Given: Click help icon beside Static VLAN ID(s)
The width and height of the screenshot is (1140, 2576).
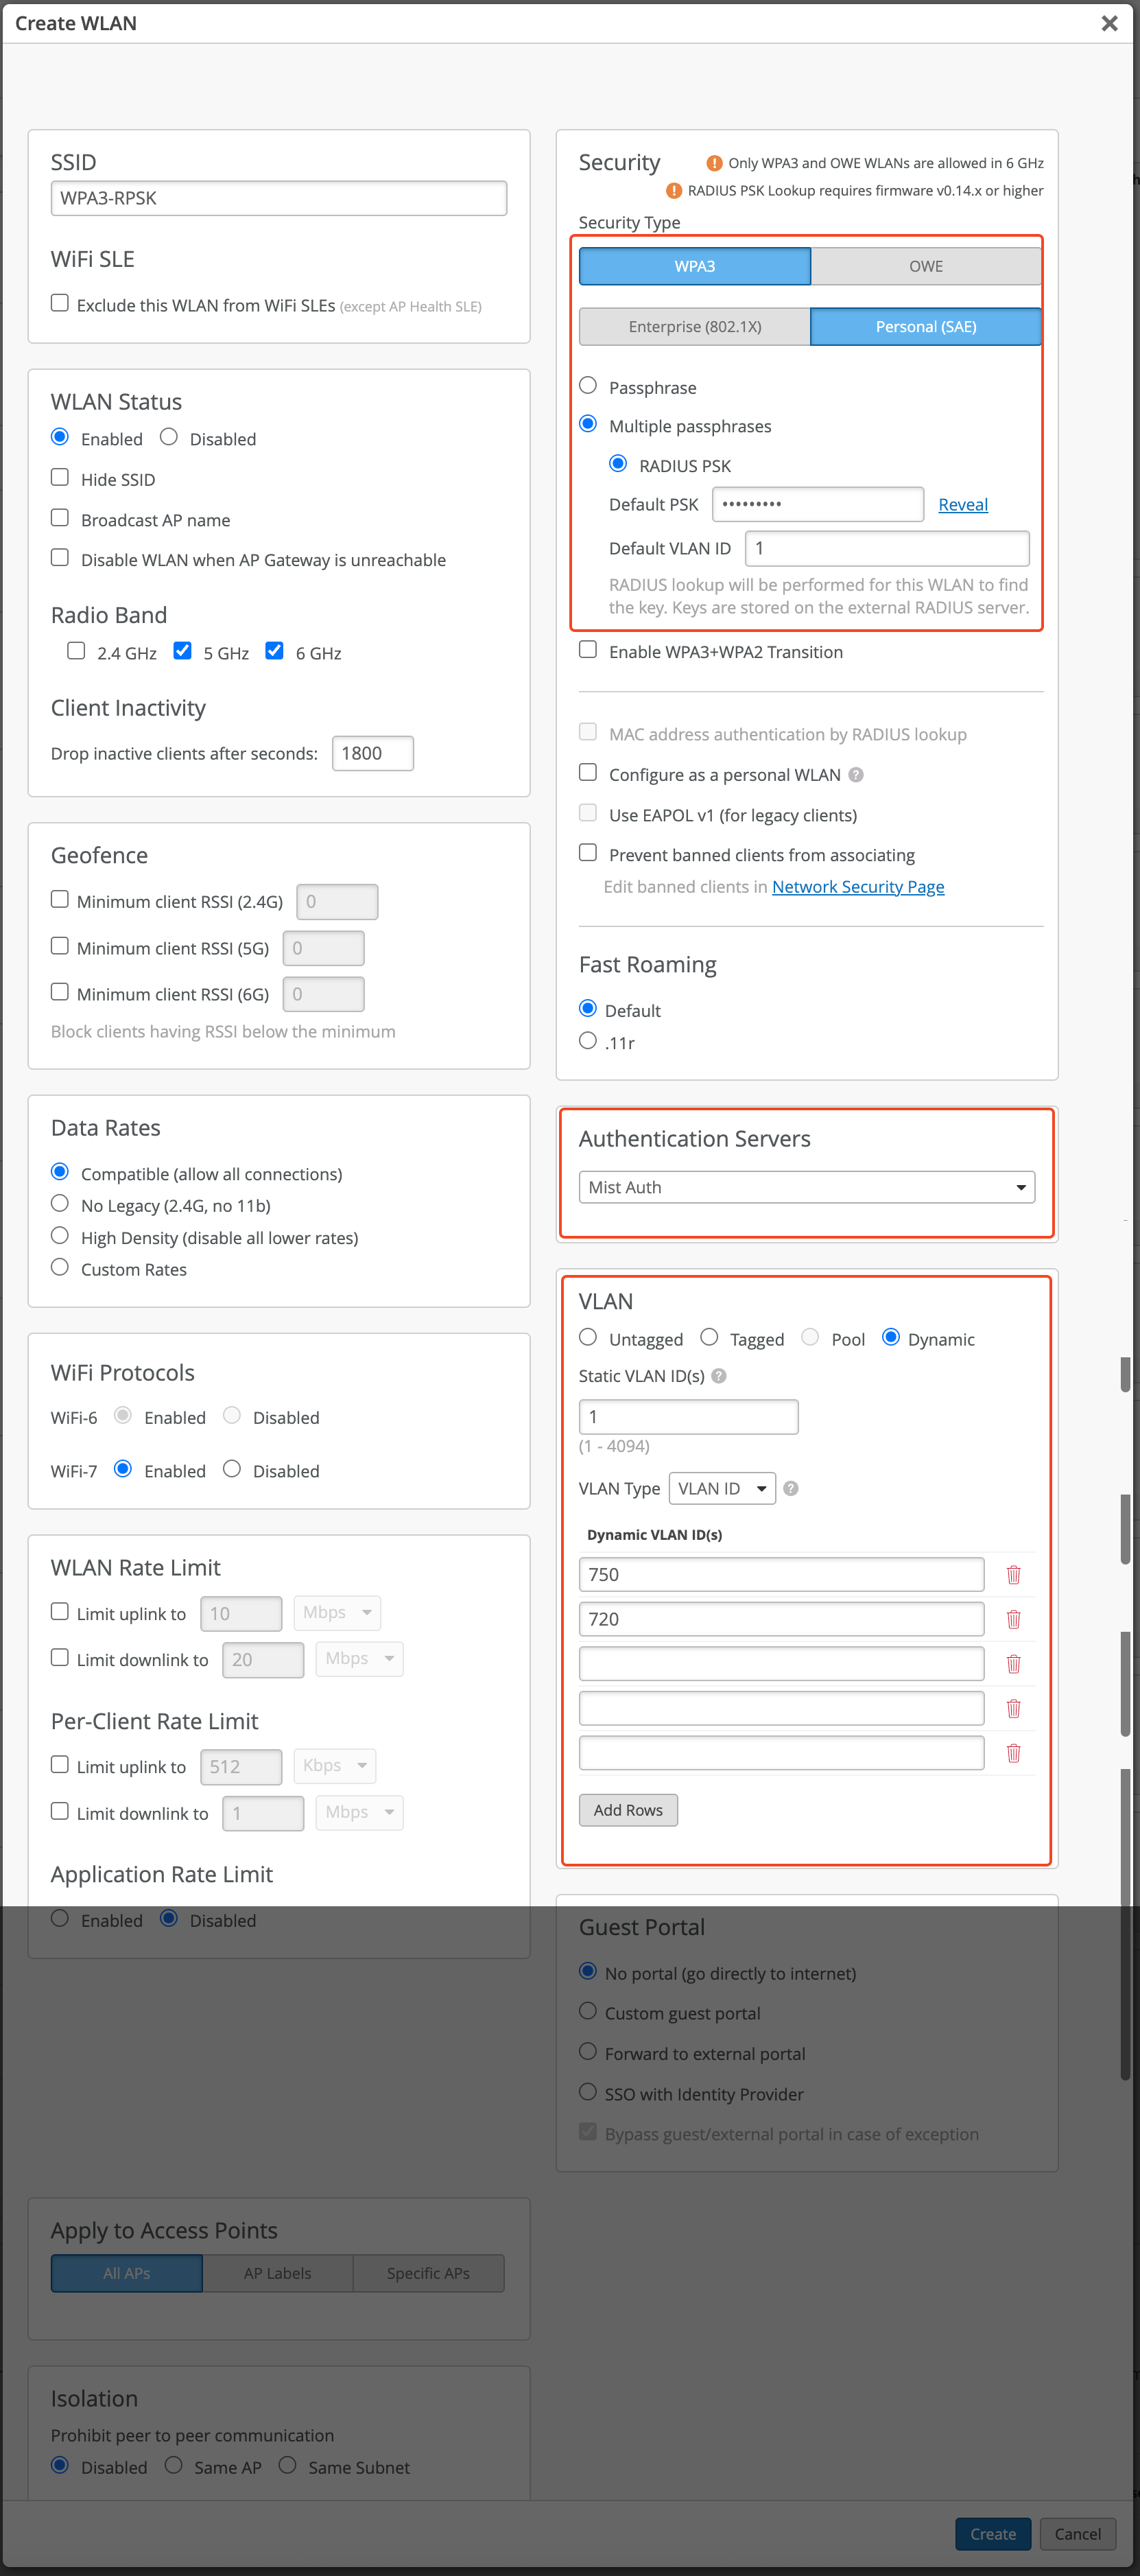Looking at the screenshot, I should (x=719, y=1376).
